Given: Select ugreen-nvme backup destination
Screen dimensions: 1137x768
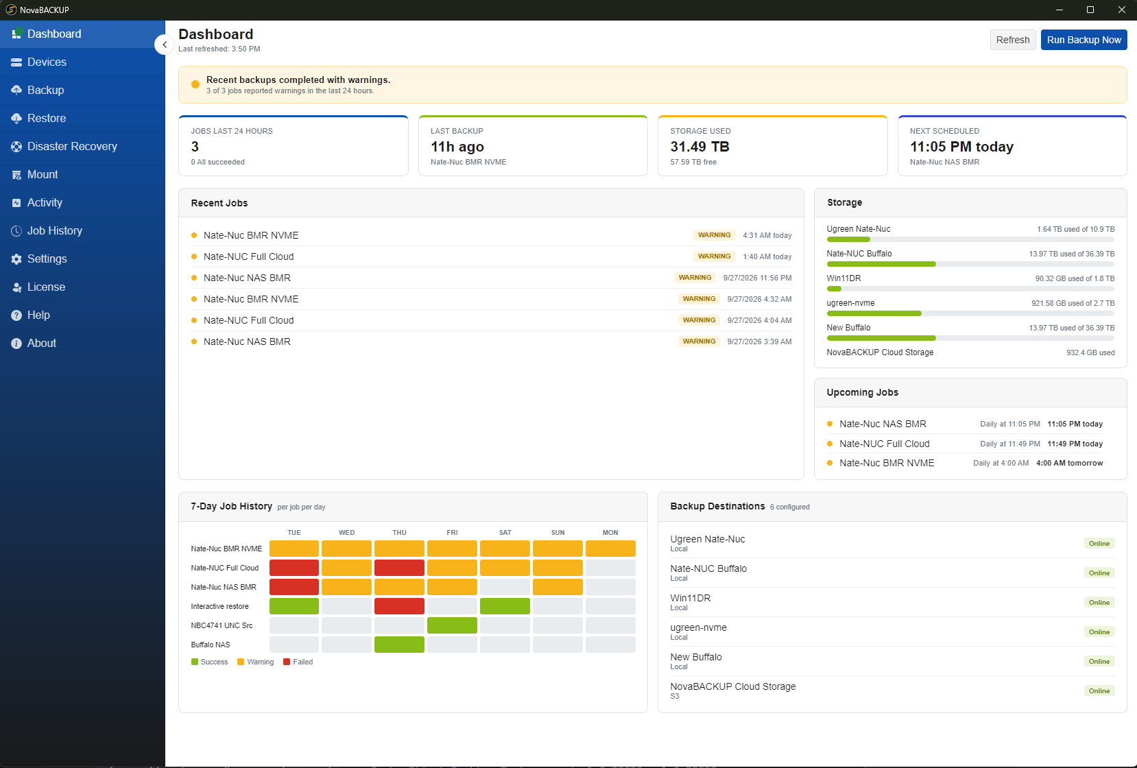Looking at the screenshot, I should (892, 632).
